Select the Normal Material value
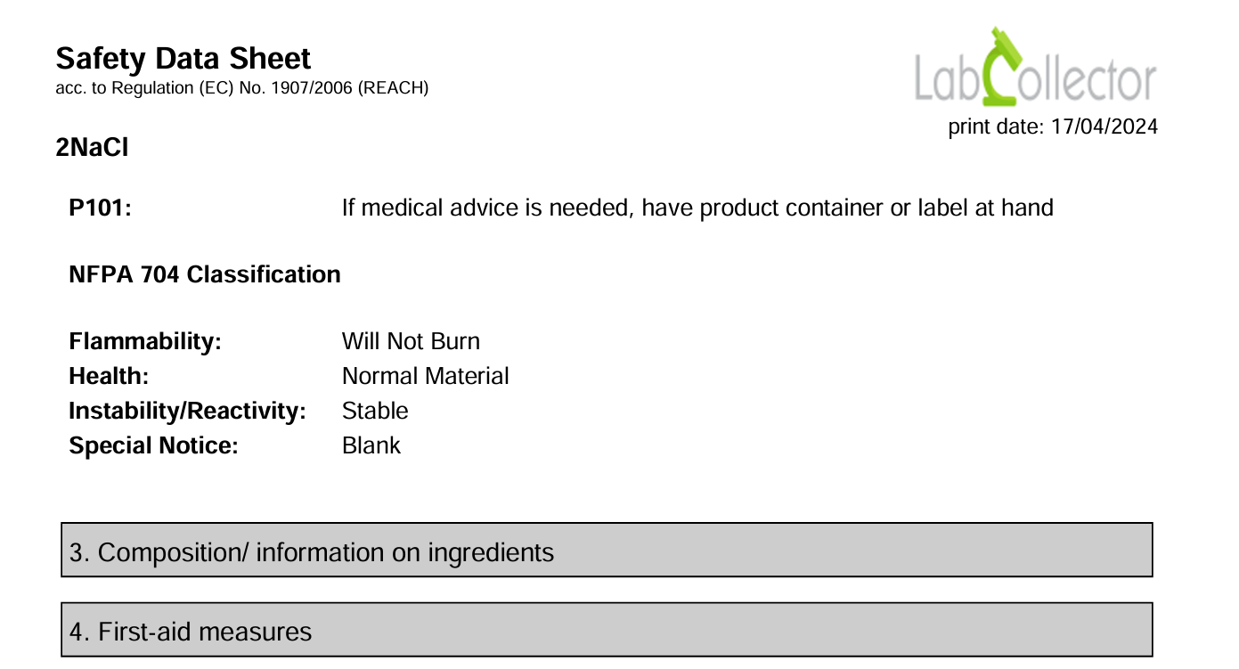This screenshot has height=669, width=1239. (425, 377)
